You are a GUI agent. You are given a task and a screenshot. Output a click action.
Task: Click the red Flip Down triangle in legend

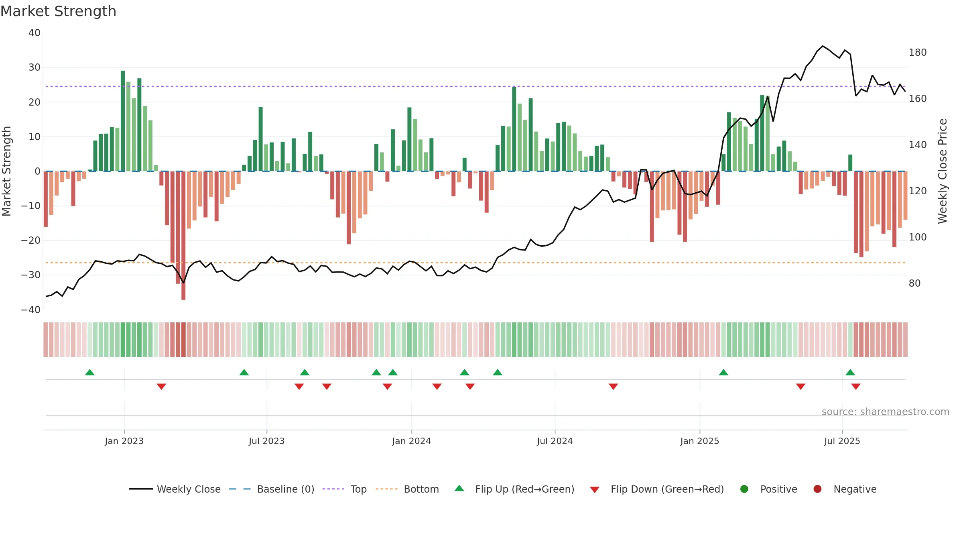tap(595, 490)
